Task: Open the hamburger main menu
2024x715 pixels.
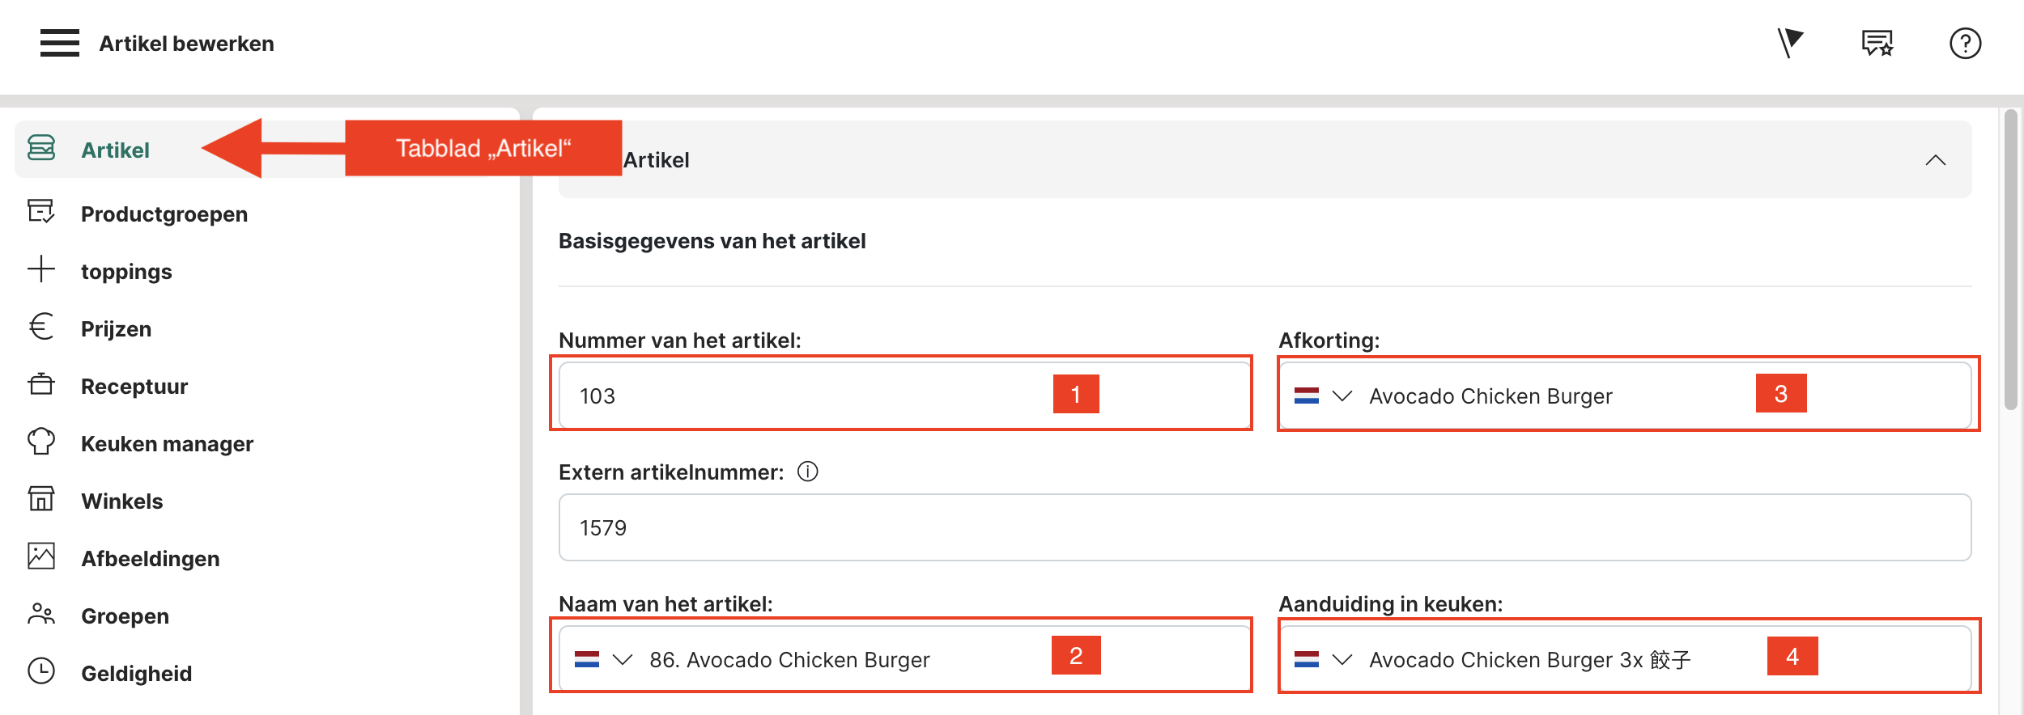Action: (x=60, y=43)
